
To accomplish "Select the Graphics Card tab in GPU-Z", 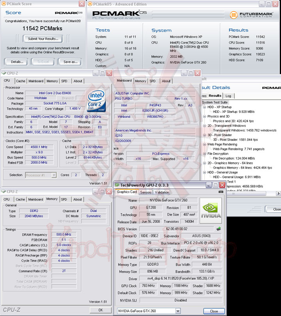I will (127, 192).
